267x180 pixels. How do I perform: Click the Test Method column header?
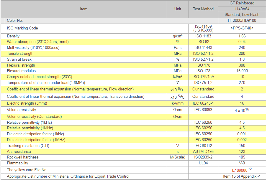[203, 9]
